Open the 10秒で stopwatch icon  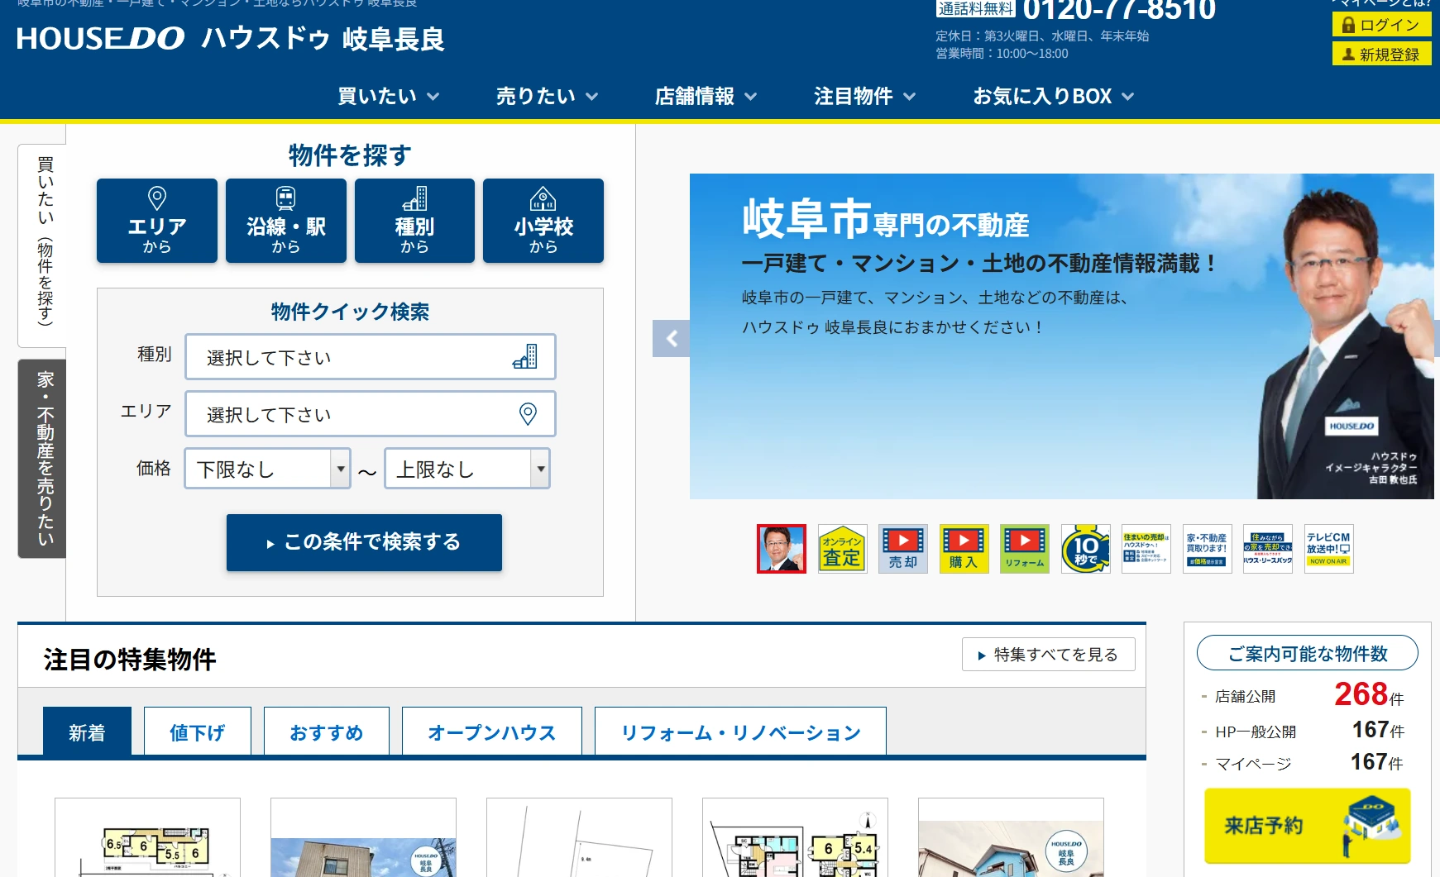click(1085, 549)
